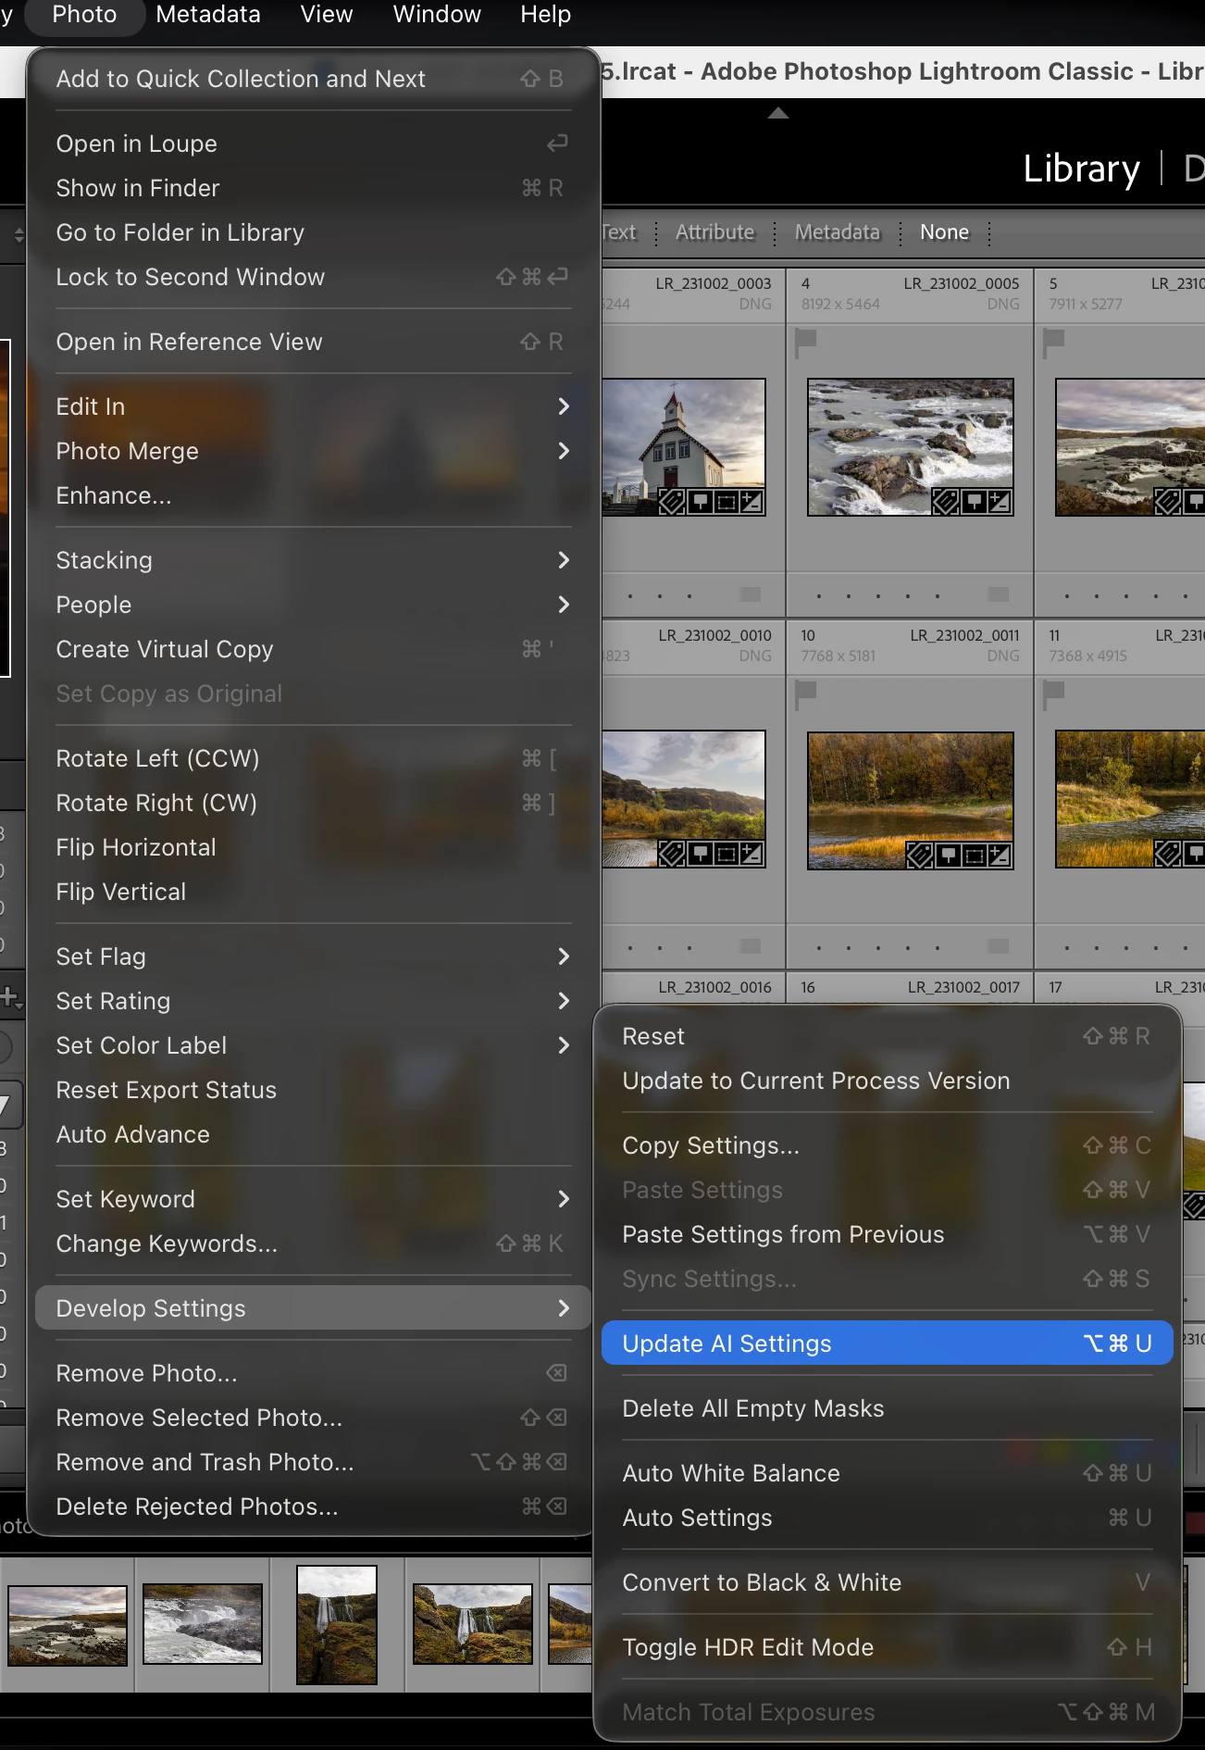
Task: Select Copy Settings... in submenu
Action: tap(887, 1145)
